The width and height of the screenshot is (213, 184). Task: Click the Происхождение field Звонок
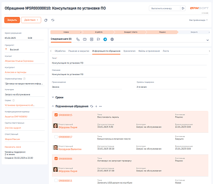[87, 87]
